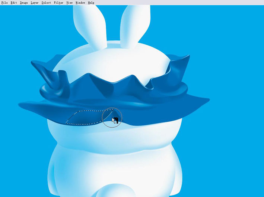Open the Window menu
Viewport: 264px width, 197px height.
point(80,3)
